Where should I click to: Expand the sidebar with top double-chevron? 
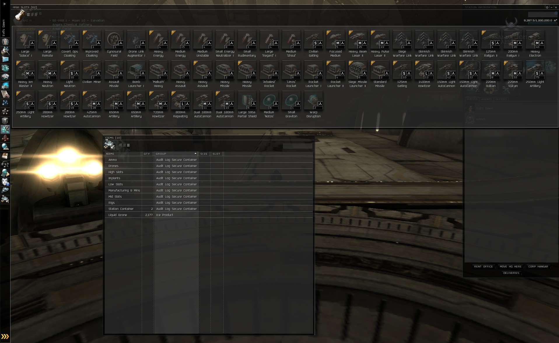point(4,4)
